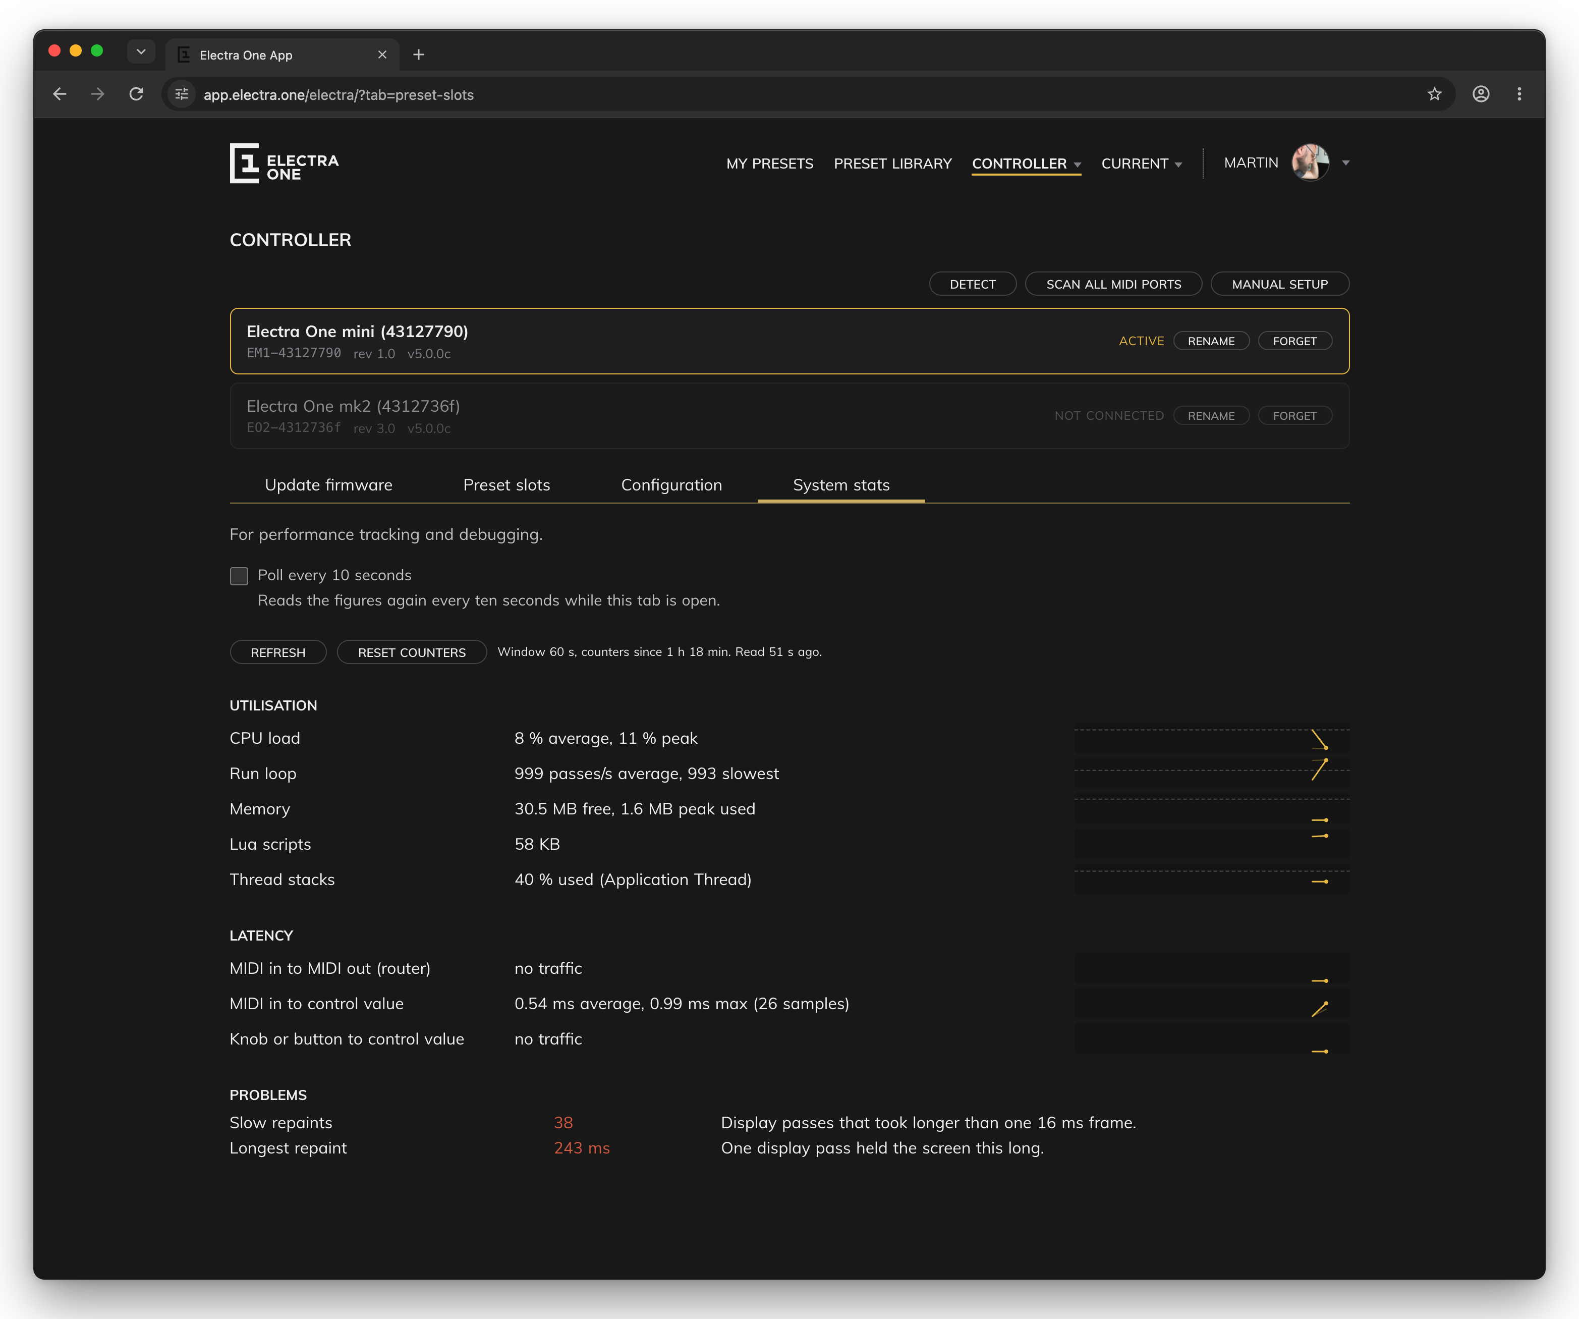
Task: Click the LATENCY section heading
Action: (x=261, y=936)
